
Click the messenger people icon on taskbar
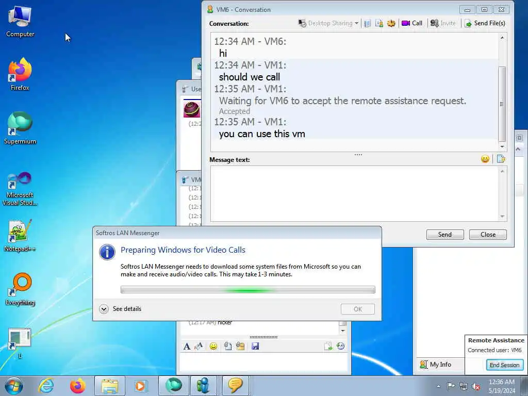[203, 386]
